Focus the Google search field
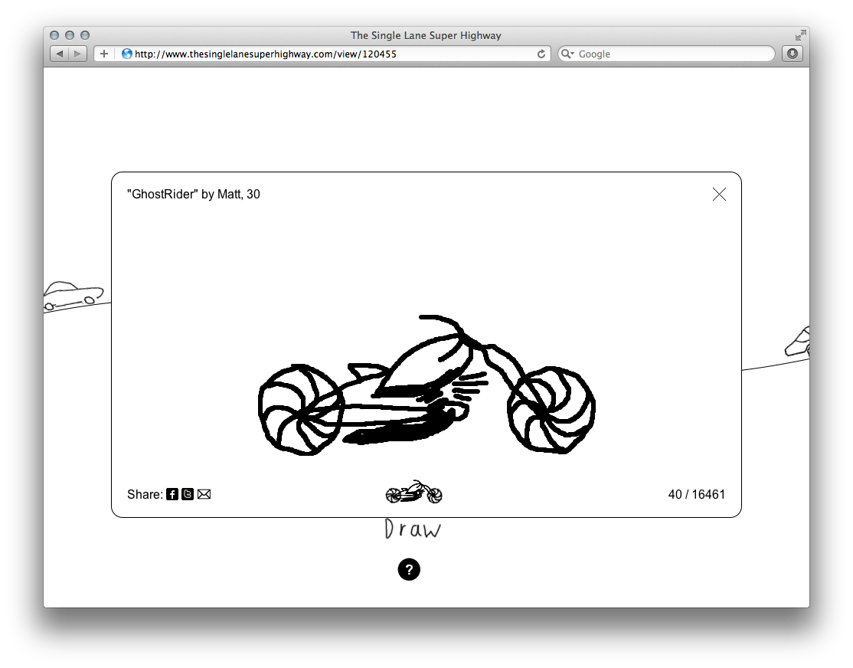This screenshot has height=668, width=853. click(x=670, y=54)
